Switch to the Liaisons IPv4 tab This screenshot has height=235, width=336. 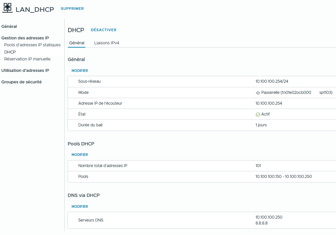click(107, 43)
